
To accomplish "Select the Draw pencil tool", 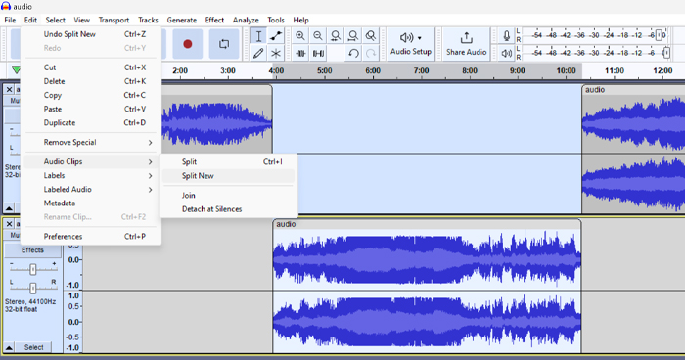I will point(258,53).
